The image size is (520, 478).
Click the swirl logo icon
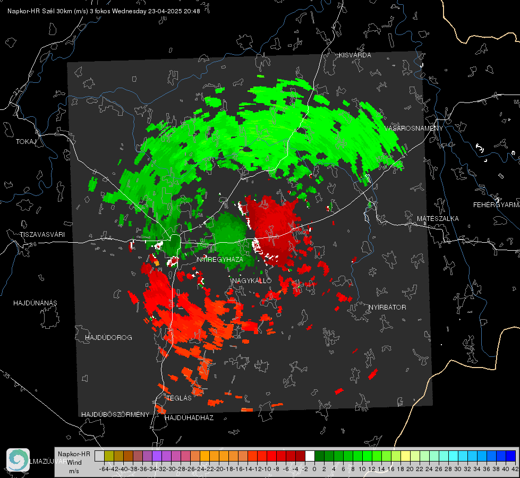pyautogui.click(x=18, y=460)
